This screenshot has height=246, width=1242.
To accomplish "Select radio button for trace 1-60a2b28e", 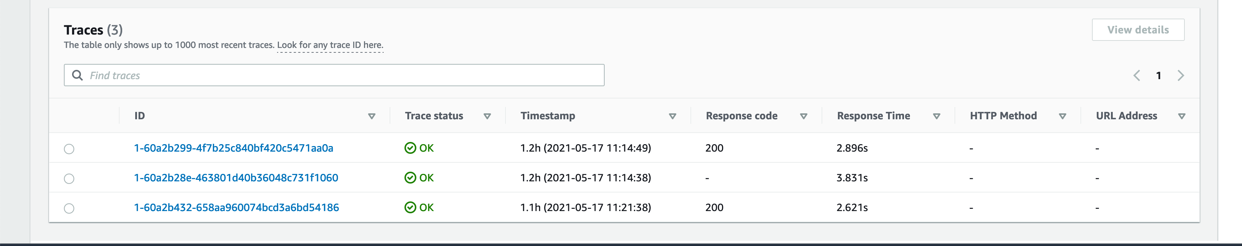I will pos(69,179).
